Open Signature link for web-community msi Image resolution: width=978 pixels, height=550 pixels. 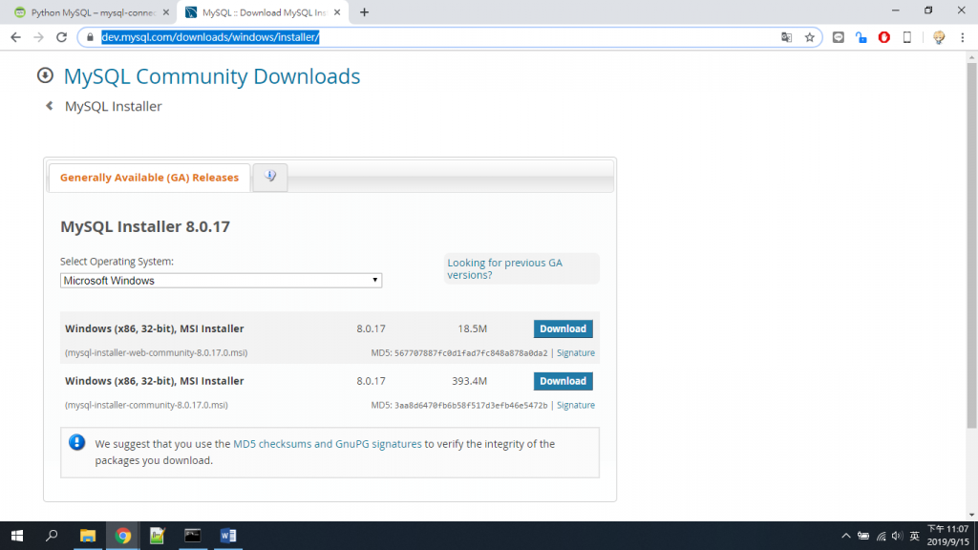tap(576, 353)
